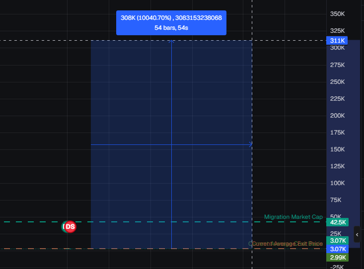The width and height of the screenshot is (364, 269).
Task: Click the 325K price axis tick
Action: pos(337,31)
